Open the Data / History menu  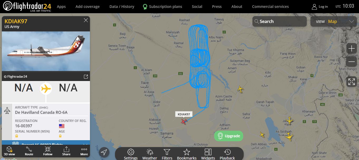pyautogui.click(x=122, y=7)
